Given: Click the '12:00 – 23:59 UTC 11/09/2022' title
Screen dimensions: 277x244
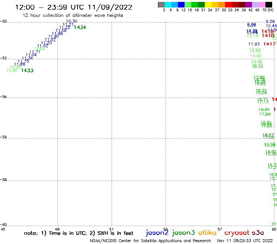Looking at the screenshot, I should coord(74,8).
